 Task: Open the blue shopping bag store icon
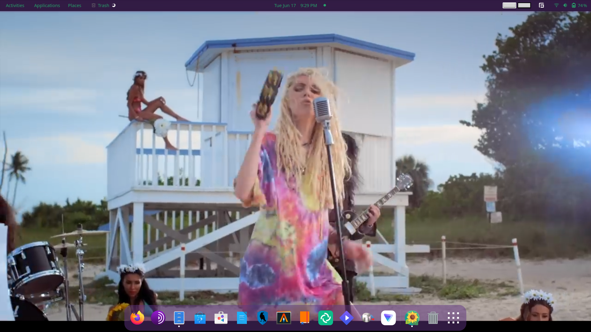click(x=200, y=318)
